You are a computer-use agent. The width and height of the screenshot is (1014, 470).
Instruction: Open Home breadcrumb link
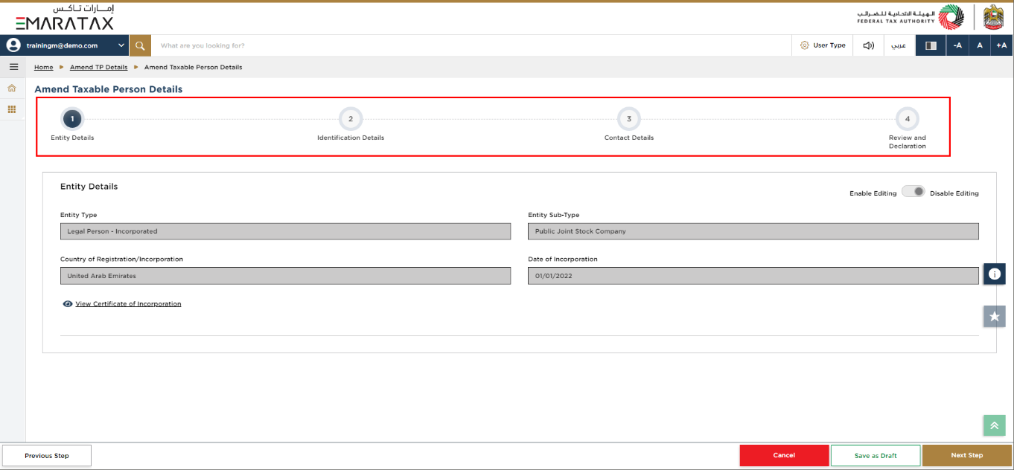point(44,67)
